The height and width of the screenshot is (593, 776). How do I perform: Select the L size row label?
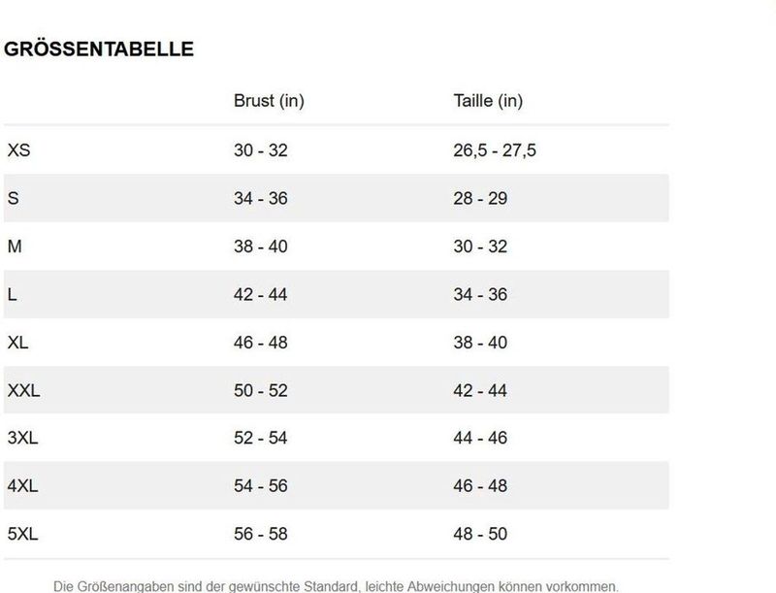tap(13, 294)
